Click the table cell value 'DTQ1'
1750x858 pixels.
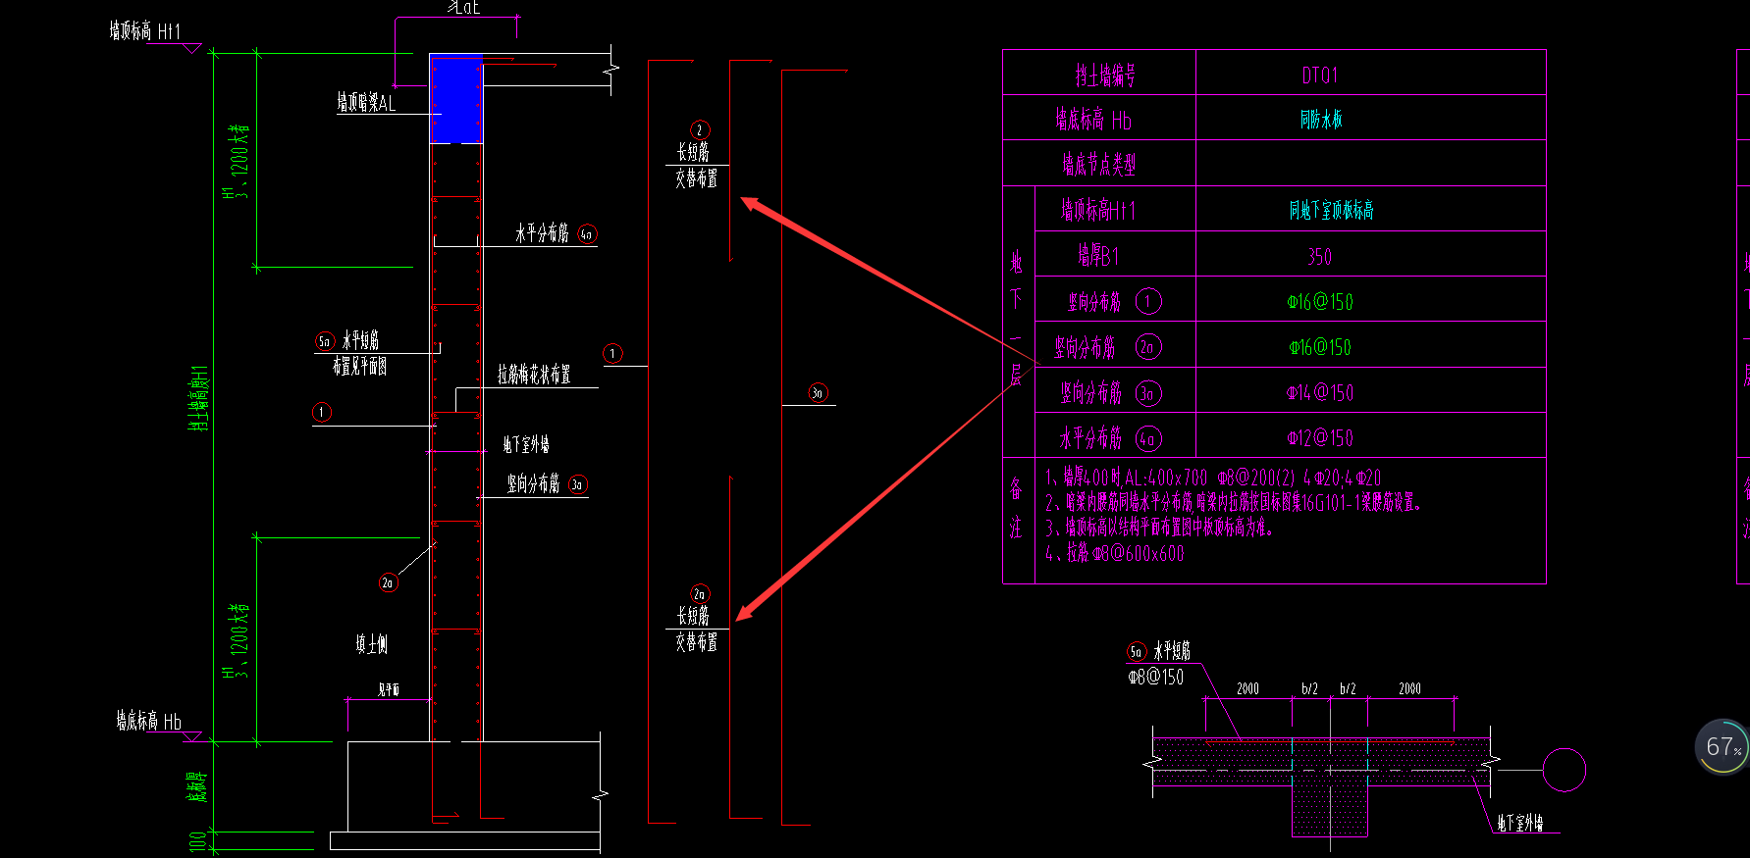pyautogui.click(x=1320, y=76)
